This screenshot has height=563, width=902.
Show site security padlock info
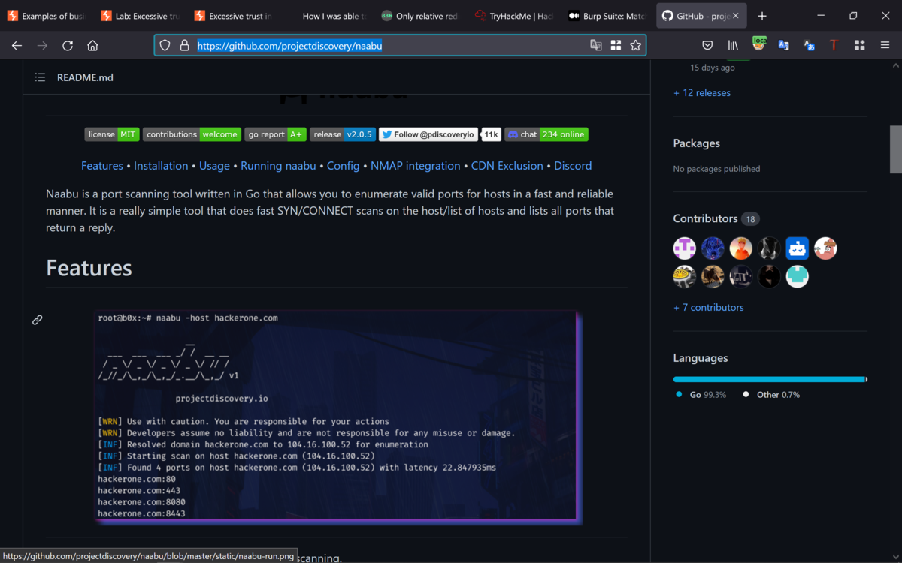tap(184, 45)
